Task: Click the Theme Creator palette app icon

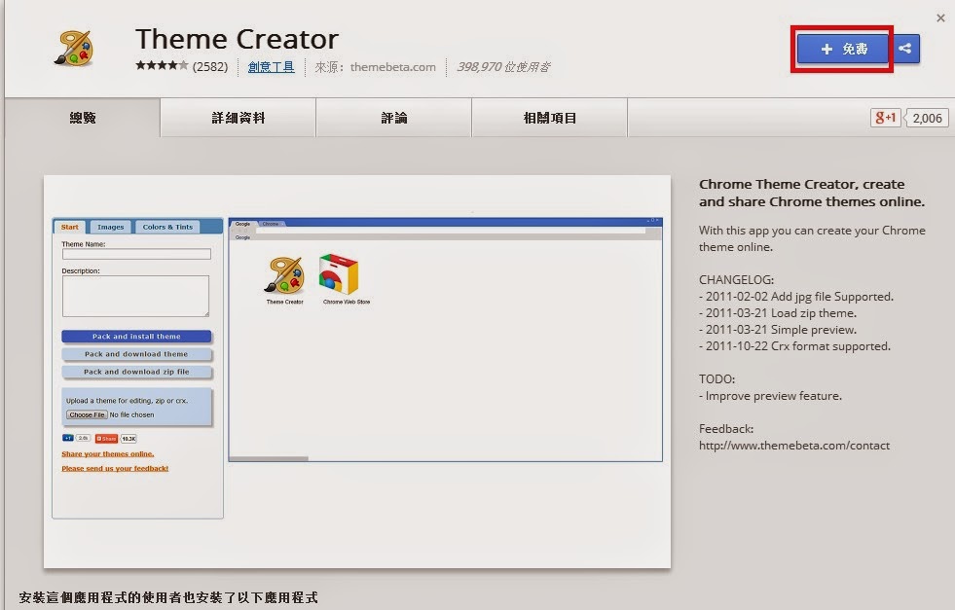Action: [x=74, y=47]
